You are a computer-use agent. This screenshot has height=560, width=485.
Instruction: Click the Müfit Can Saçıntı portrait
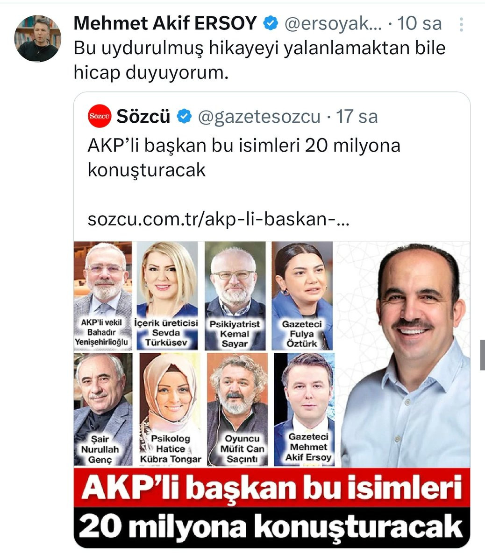point(237,409)
